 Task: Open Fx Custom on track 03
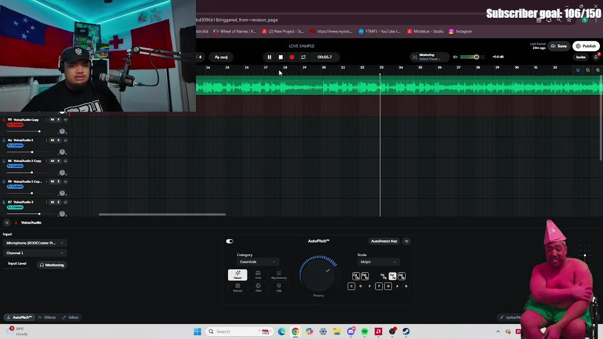tap(15, 125)
